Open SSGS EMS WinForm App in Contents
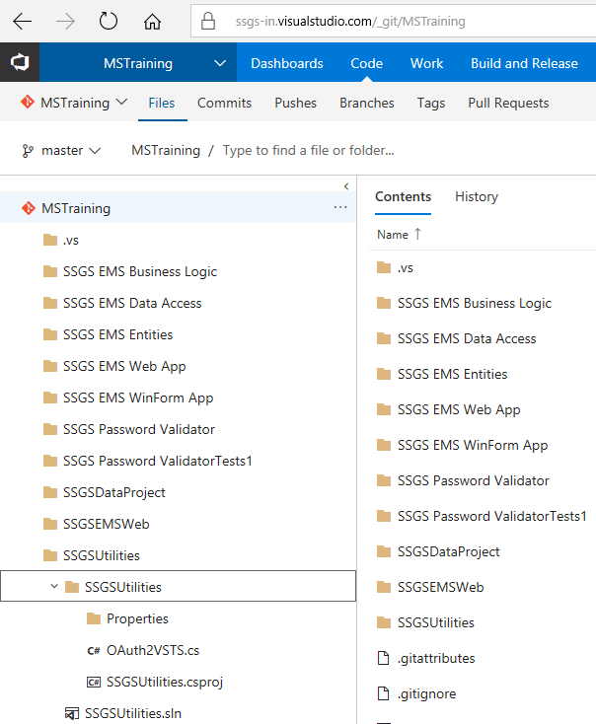 point(473,445)
